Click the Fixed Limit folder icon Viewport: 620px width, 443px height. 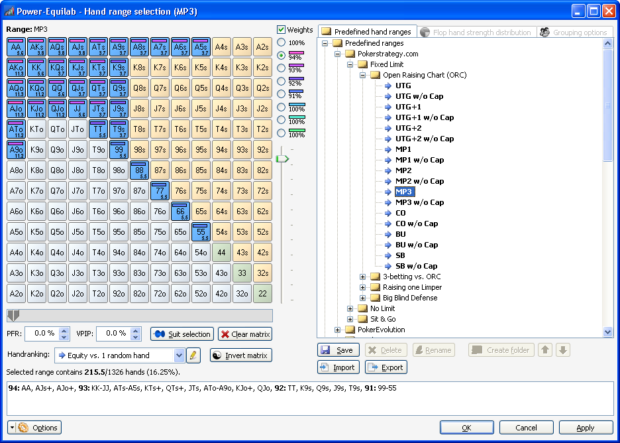(362, 64)
